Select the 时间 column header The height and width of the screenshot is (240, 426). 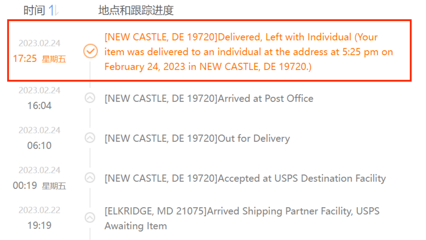pyautogui.click(x=34, y=11)
